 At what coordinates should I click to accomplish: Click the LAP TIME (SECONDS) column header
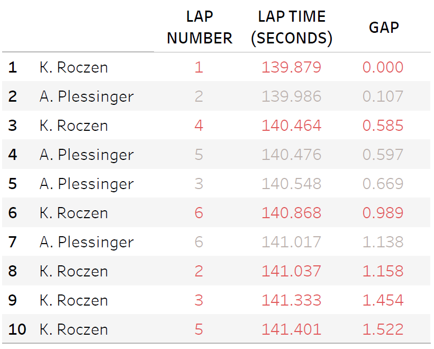291,28
